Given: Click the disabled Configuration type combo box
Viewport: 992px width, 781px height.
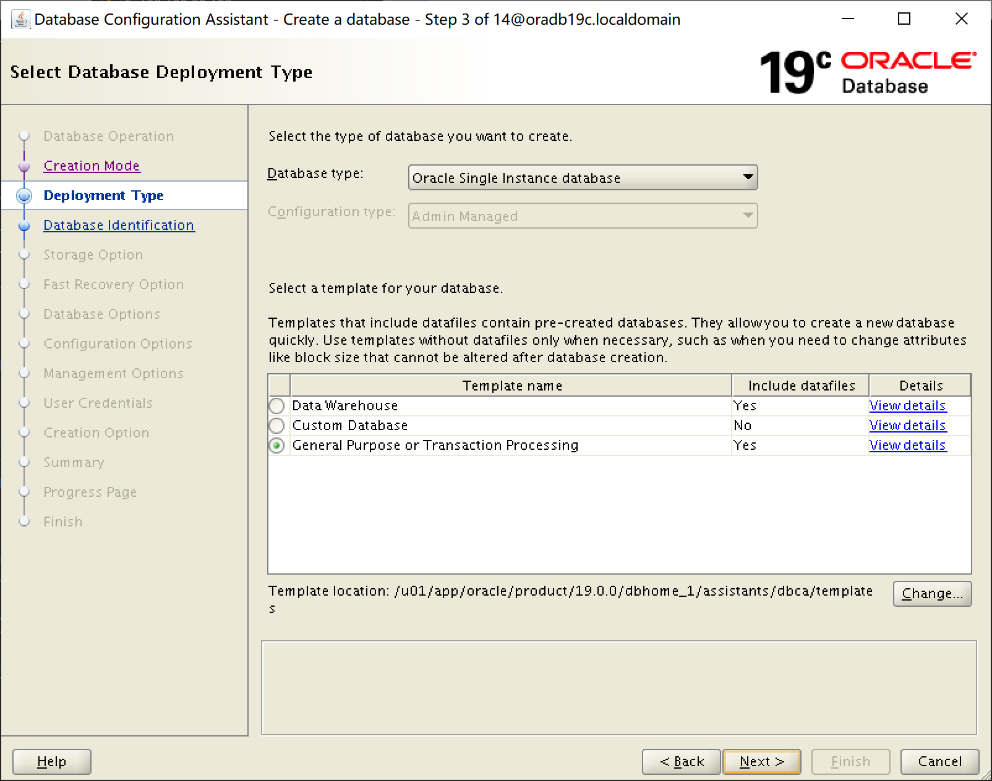Looking at the screenshot, I should [x=583, y=216].
